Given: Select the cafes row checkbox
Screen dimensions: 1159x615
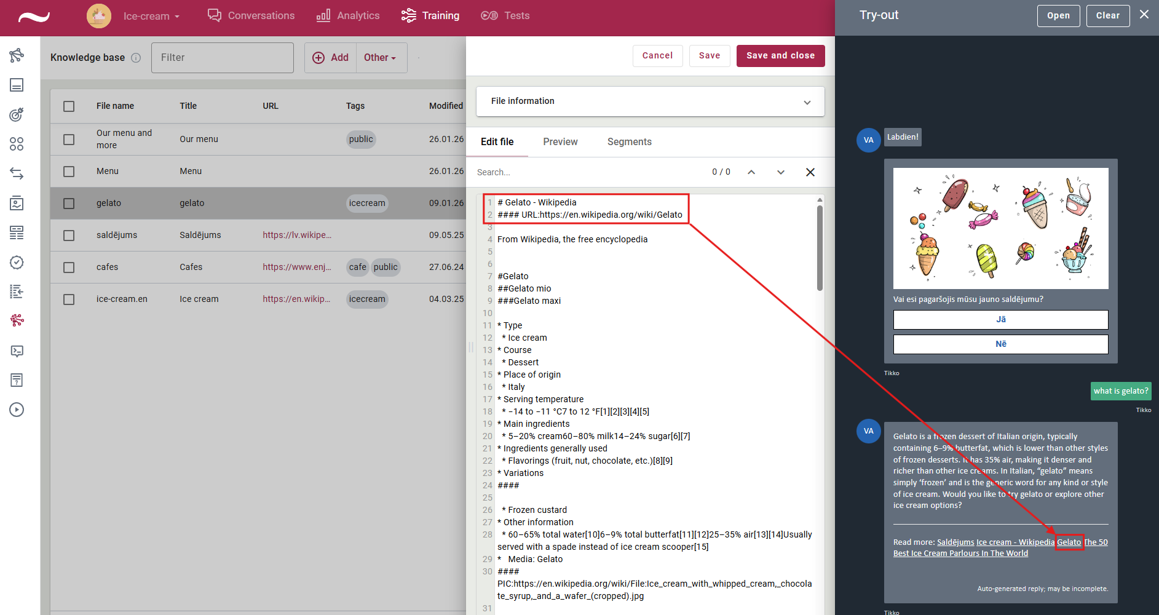Looking at the screenshot, I should tap(69, 268).
